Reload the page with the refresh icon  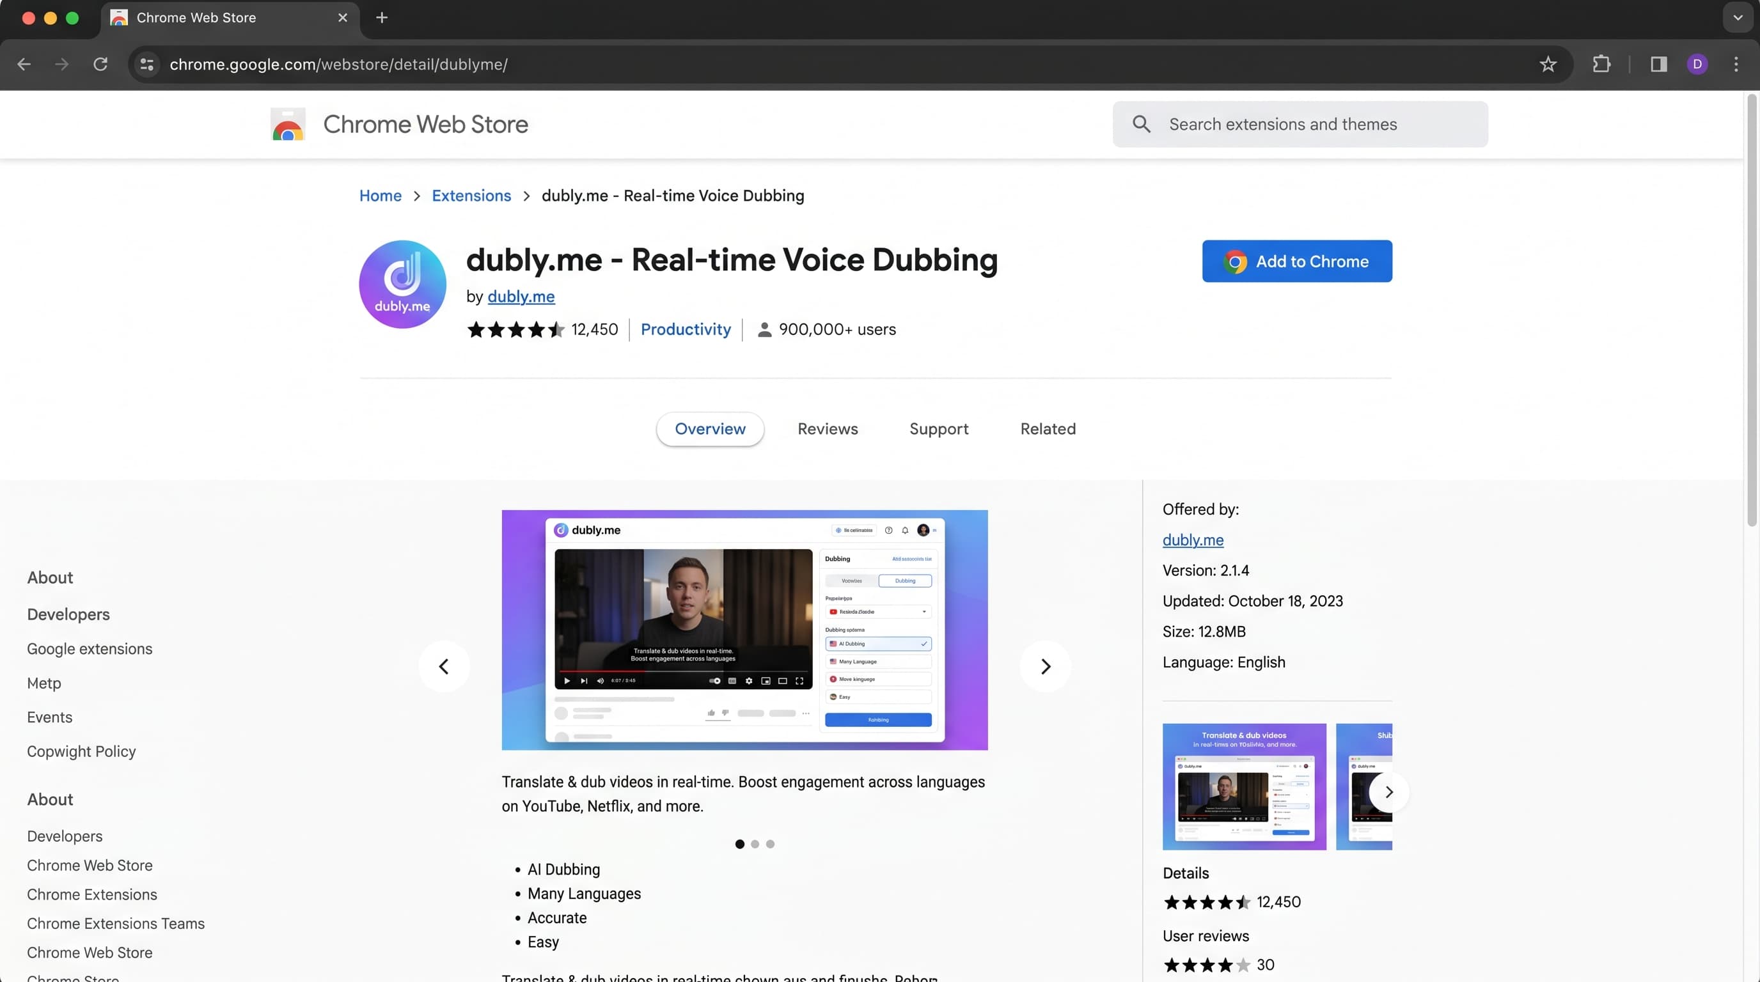100,64
